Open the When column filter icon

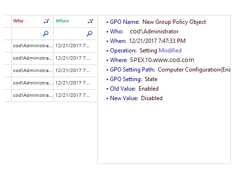[x=90, y=21]
